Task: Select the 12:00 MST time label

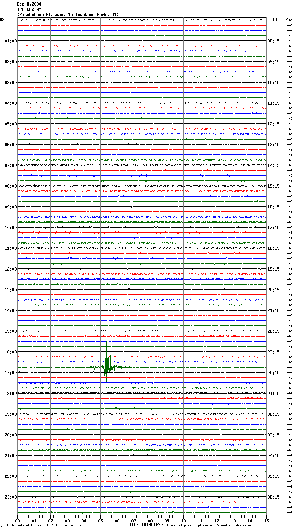Action: click(x=10, y=269)
